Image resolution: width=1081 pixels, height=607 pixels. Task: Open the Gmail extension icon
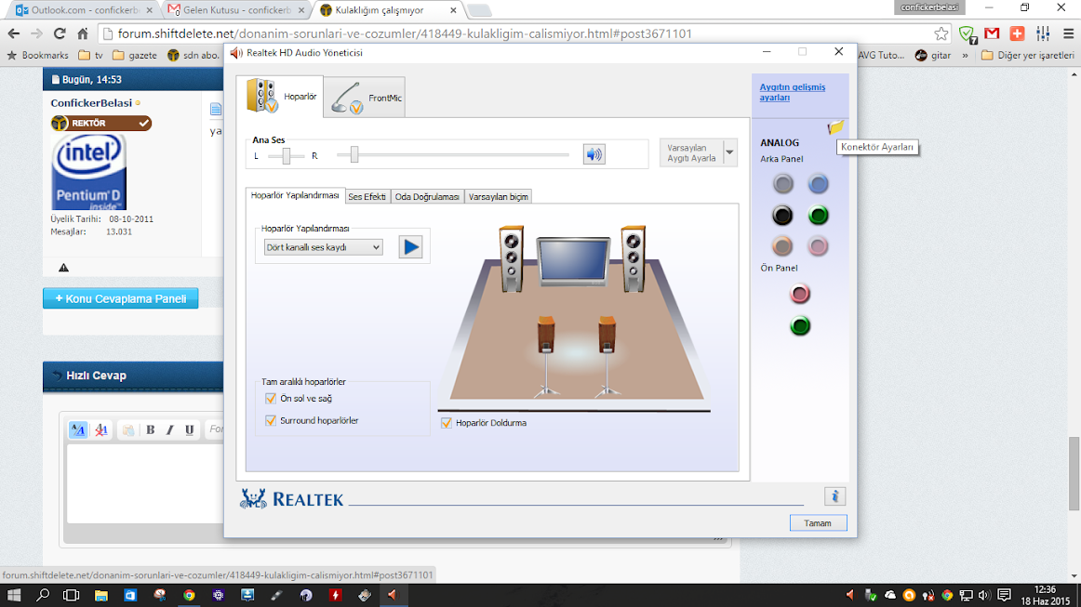pyautogui.click(x=992, y=33)
